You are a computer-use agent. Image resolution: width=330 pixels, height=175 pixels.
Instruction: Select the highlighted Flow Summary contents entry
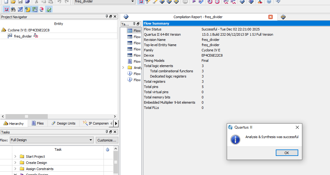tap(134, 31)
